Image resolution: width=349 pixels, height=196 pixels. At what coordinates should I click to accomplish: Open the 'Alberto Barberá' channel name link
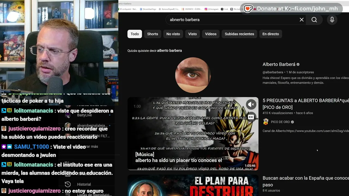tap(279, 65)
